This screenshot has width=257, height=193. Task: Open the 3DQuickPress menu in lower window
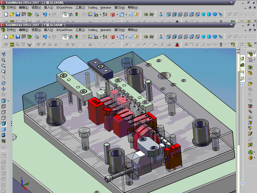[x=64, y=30]
